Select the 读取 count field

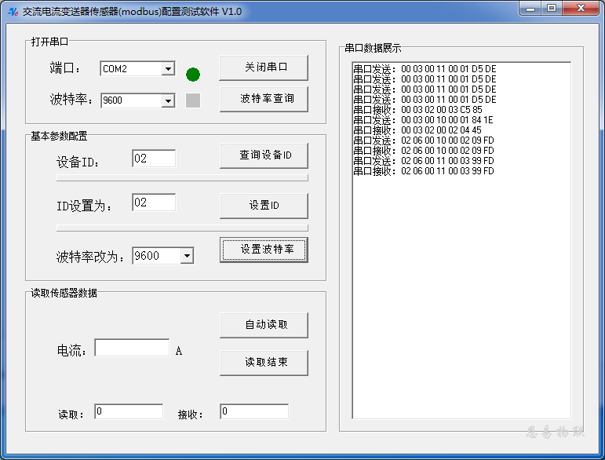[x=129, y=411]
